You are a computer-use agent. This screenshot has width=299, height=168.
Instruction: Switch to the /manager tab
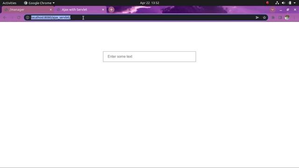tap(28, 9)
